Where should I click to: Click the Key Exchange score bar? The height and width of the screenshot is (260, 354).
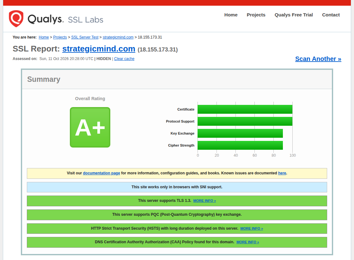[x=240, y=133]
